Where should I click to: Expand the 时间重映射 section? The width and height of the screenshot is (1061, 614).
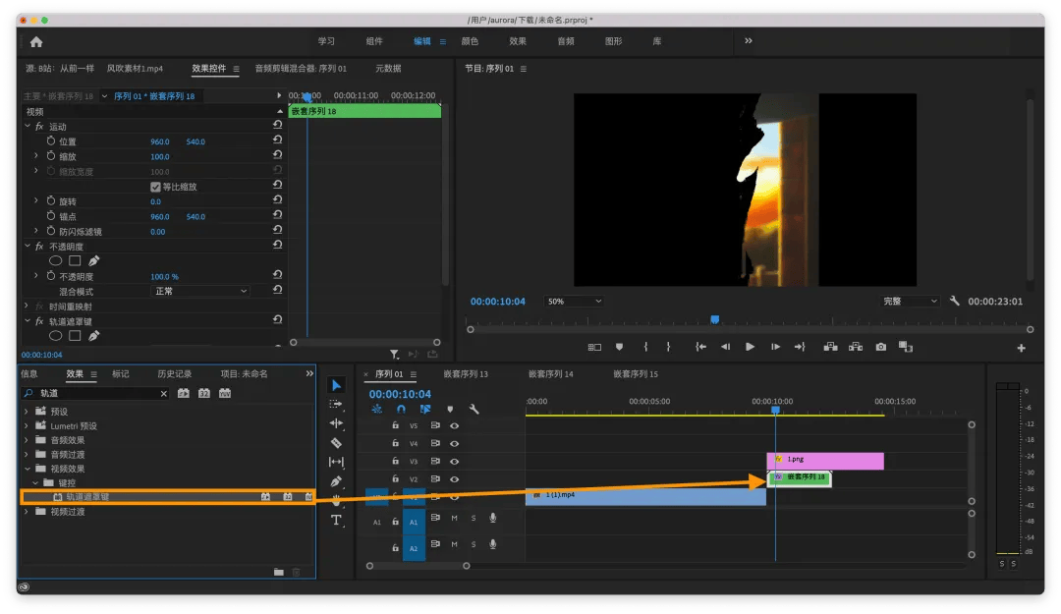pos(28,307)
